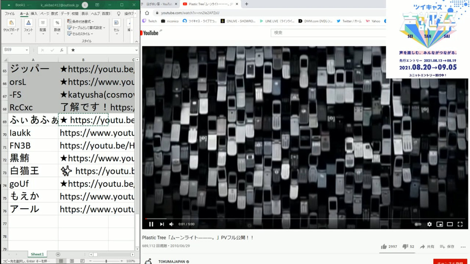Open the niconico bookmark
The width and height of the screenshot is (470, 264).
170,21
